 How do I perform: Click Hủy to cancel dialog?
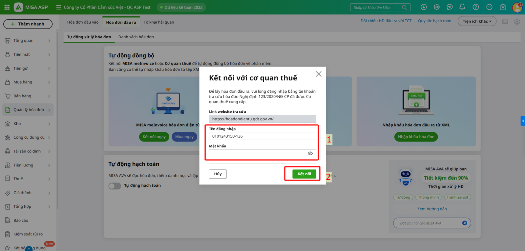tap(218, 174)
